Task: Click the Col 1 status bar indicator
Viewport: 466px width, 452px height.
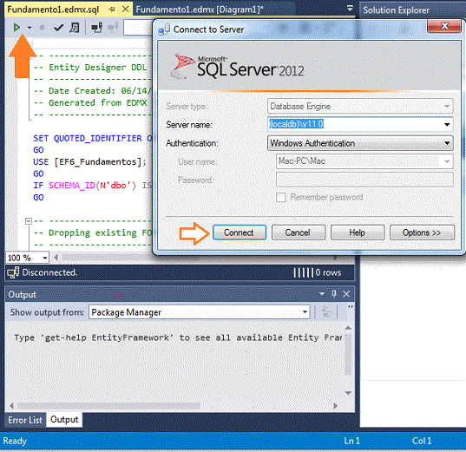Action: 422,441
